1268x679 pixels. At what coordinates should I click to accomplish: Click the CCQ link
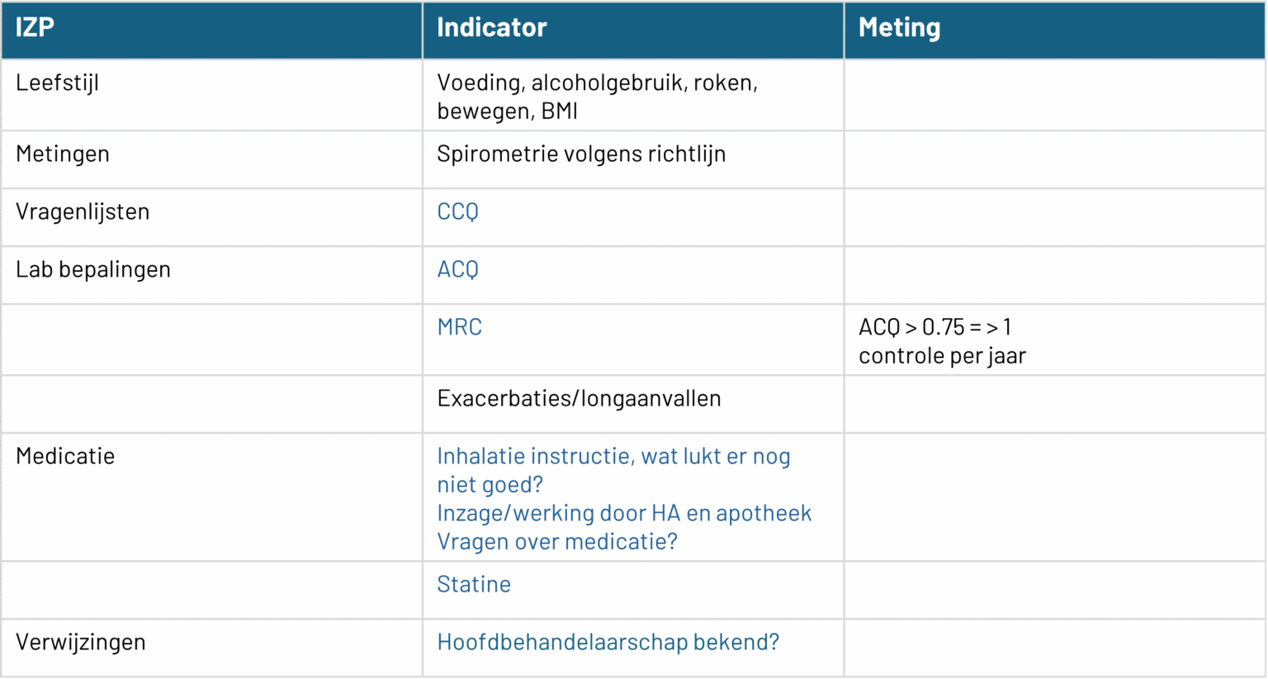457,212
